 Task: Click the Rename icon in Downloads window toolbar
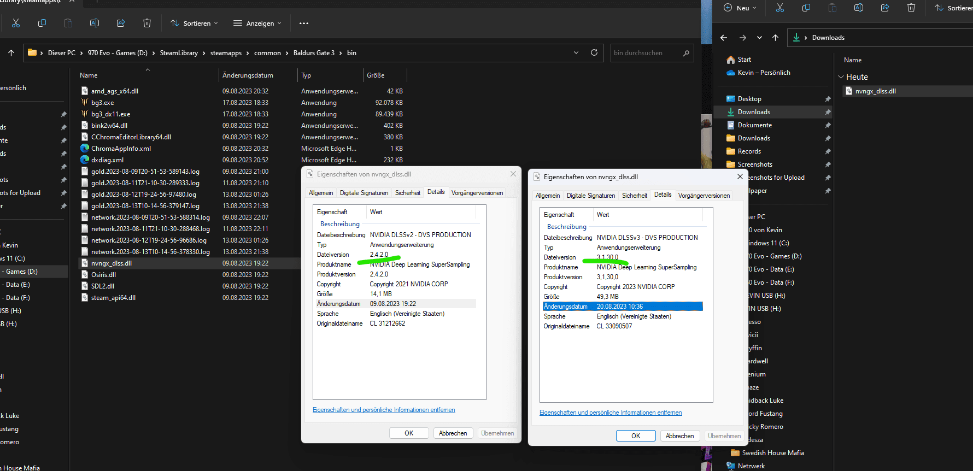tap(859, 8)
